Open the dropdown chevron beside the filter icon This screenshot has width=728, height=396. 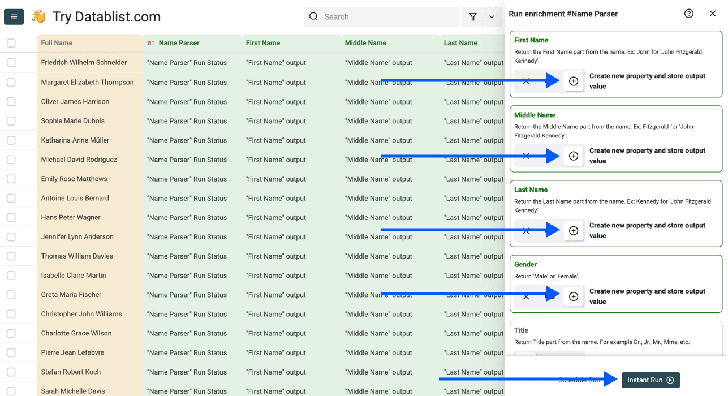[x=492, y=16]
